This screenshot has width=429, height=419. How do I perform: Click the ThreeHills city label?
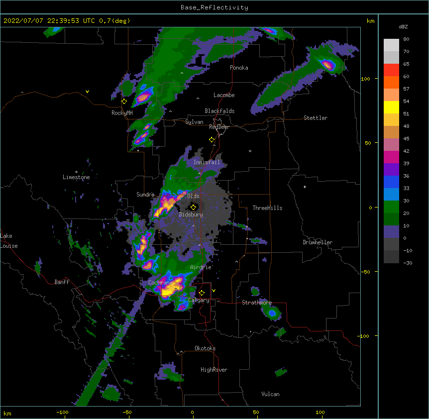pyautogui.click(x=268, y=208)
